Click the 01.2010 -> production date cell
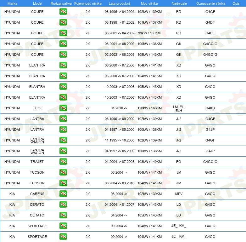Image resolution: width=246 pixels, height=242 pixels. click(119, 108)
